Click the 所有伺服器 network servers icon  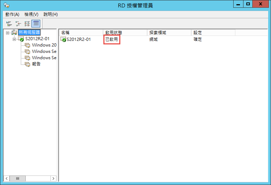(14, 32)
